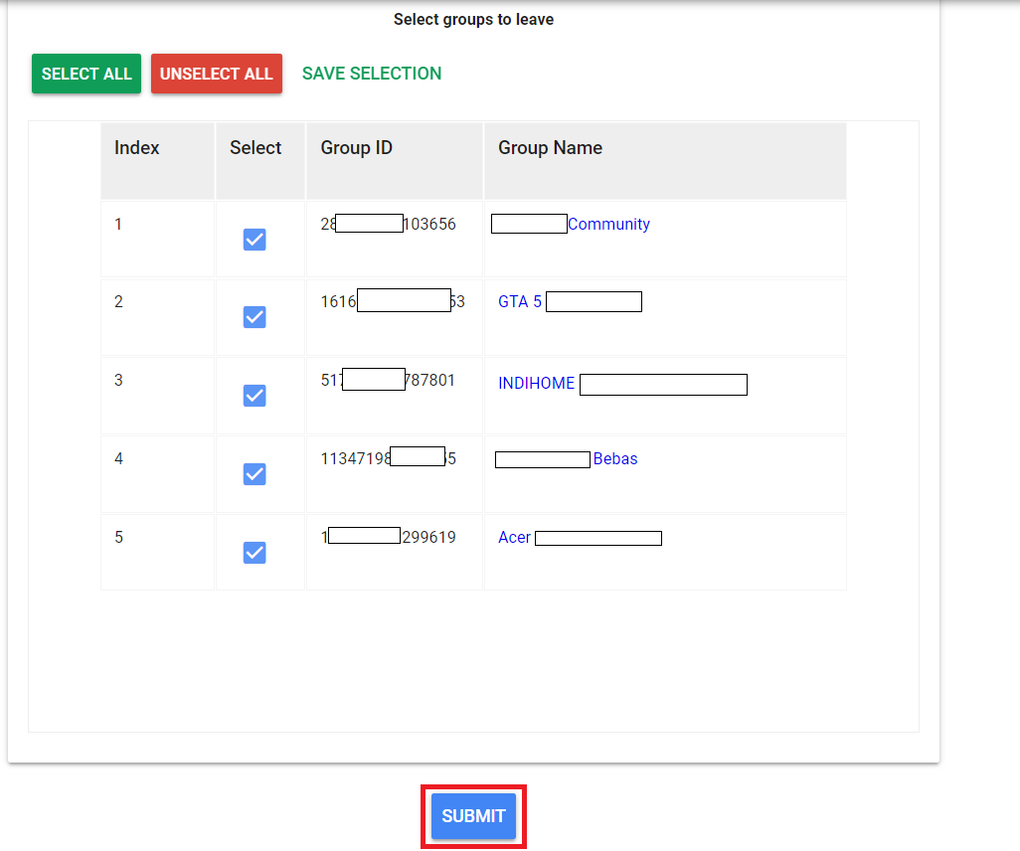Click the Group ID column header

coord(356,148)
